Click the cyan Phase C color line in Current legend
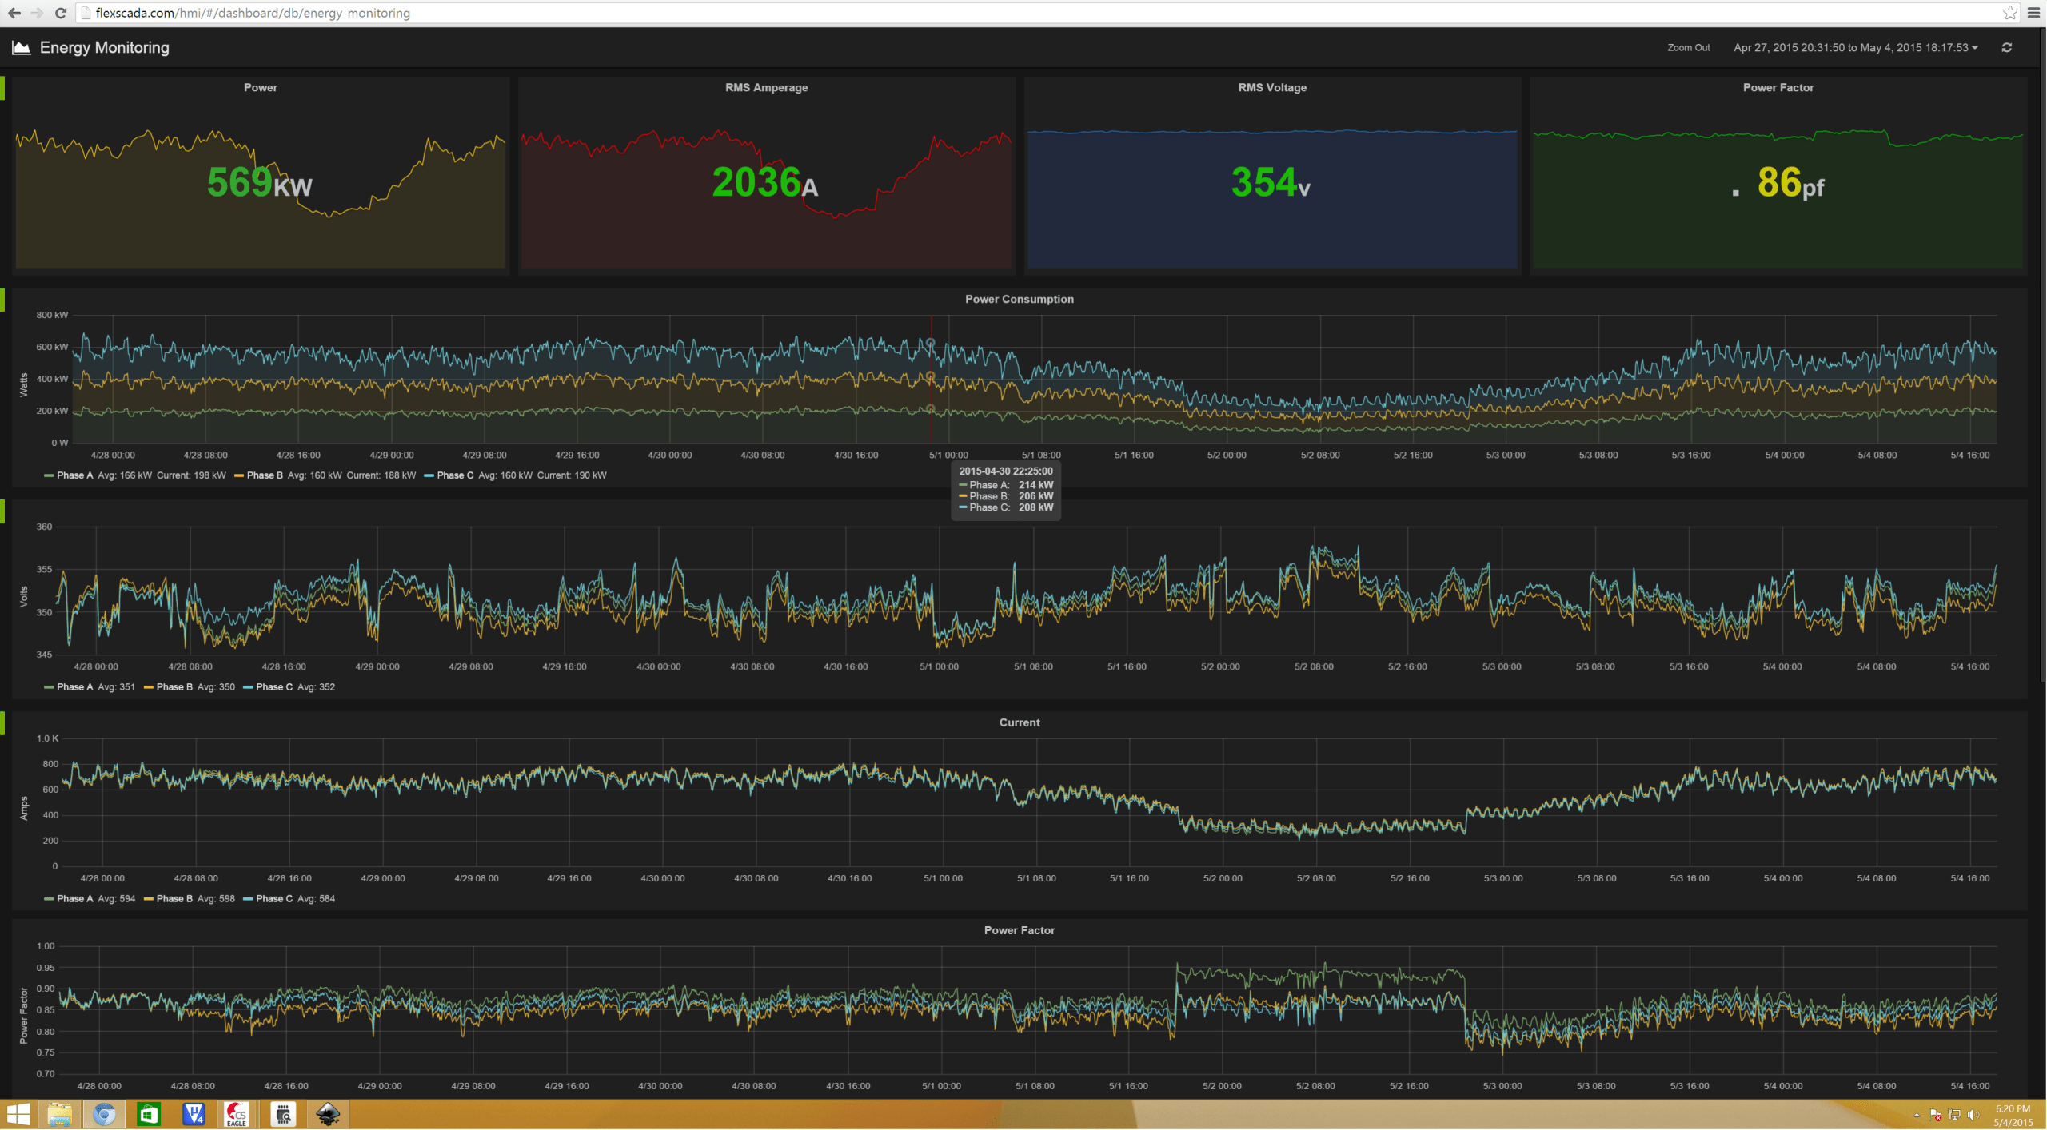Image resolution: width=2047 pixels, height=1130 pixels. [248, 900]
